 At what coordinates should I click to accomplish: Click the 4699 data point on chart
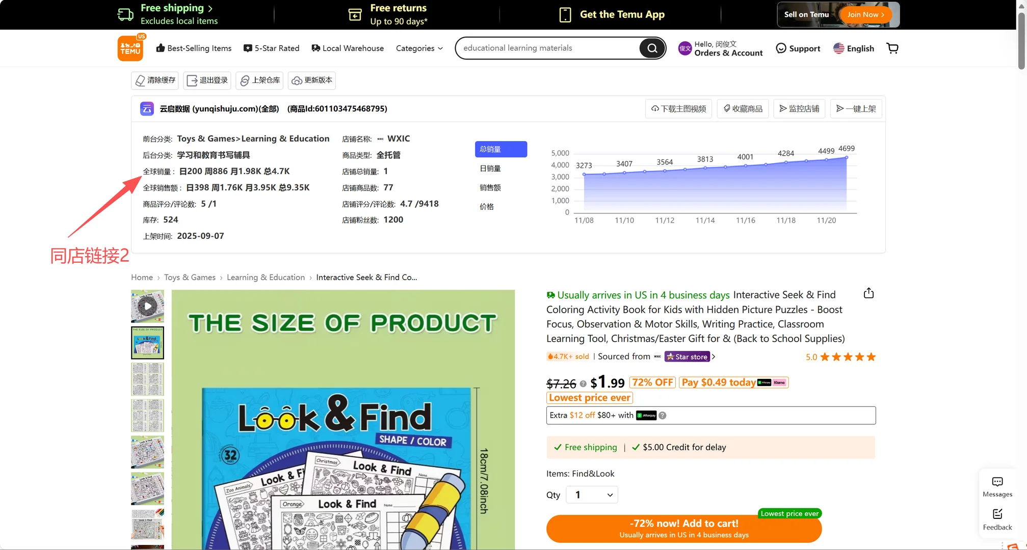pos(847,157)
